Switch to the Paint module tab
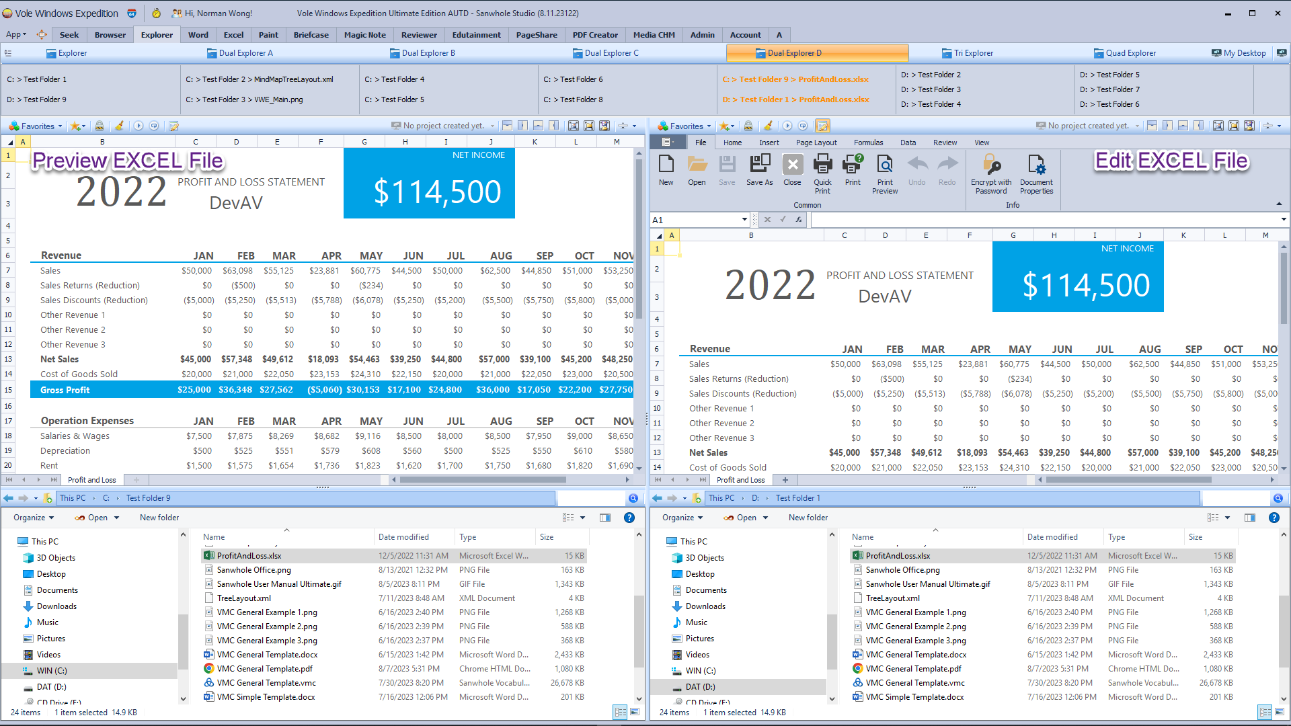Screen dimensions: 1291x726 pos(268,34)
